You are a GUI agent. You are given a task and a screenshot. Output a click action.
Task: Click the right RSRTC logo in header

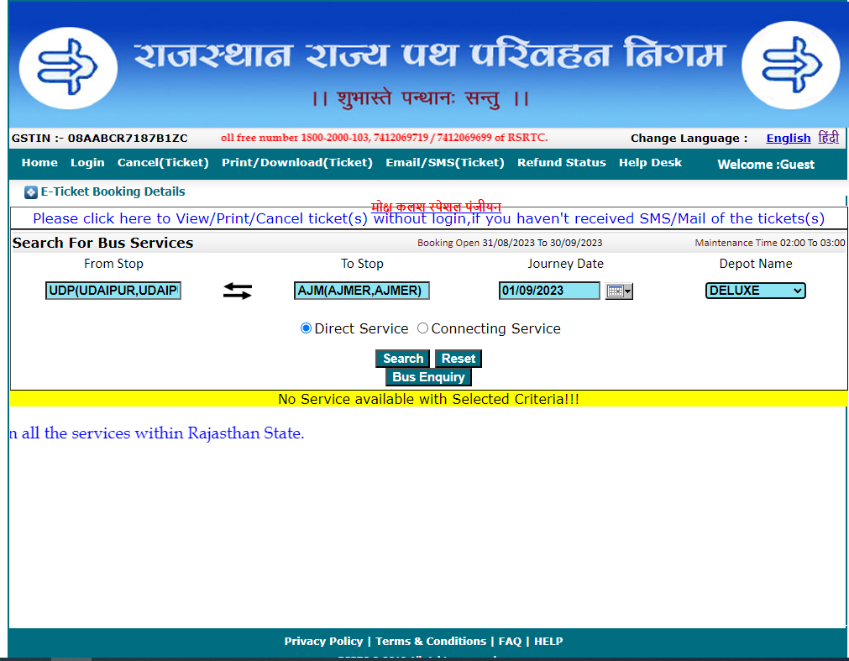[x=791, y=66]
